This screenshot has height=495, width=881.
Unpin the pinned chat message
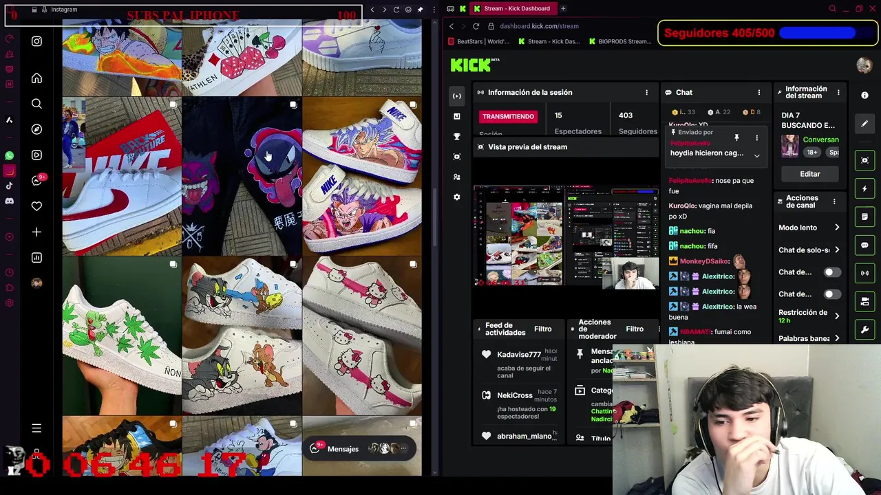(x=736, y=138)
